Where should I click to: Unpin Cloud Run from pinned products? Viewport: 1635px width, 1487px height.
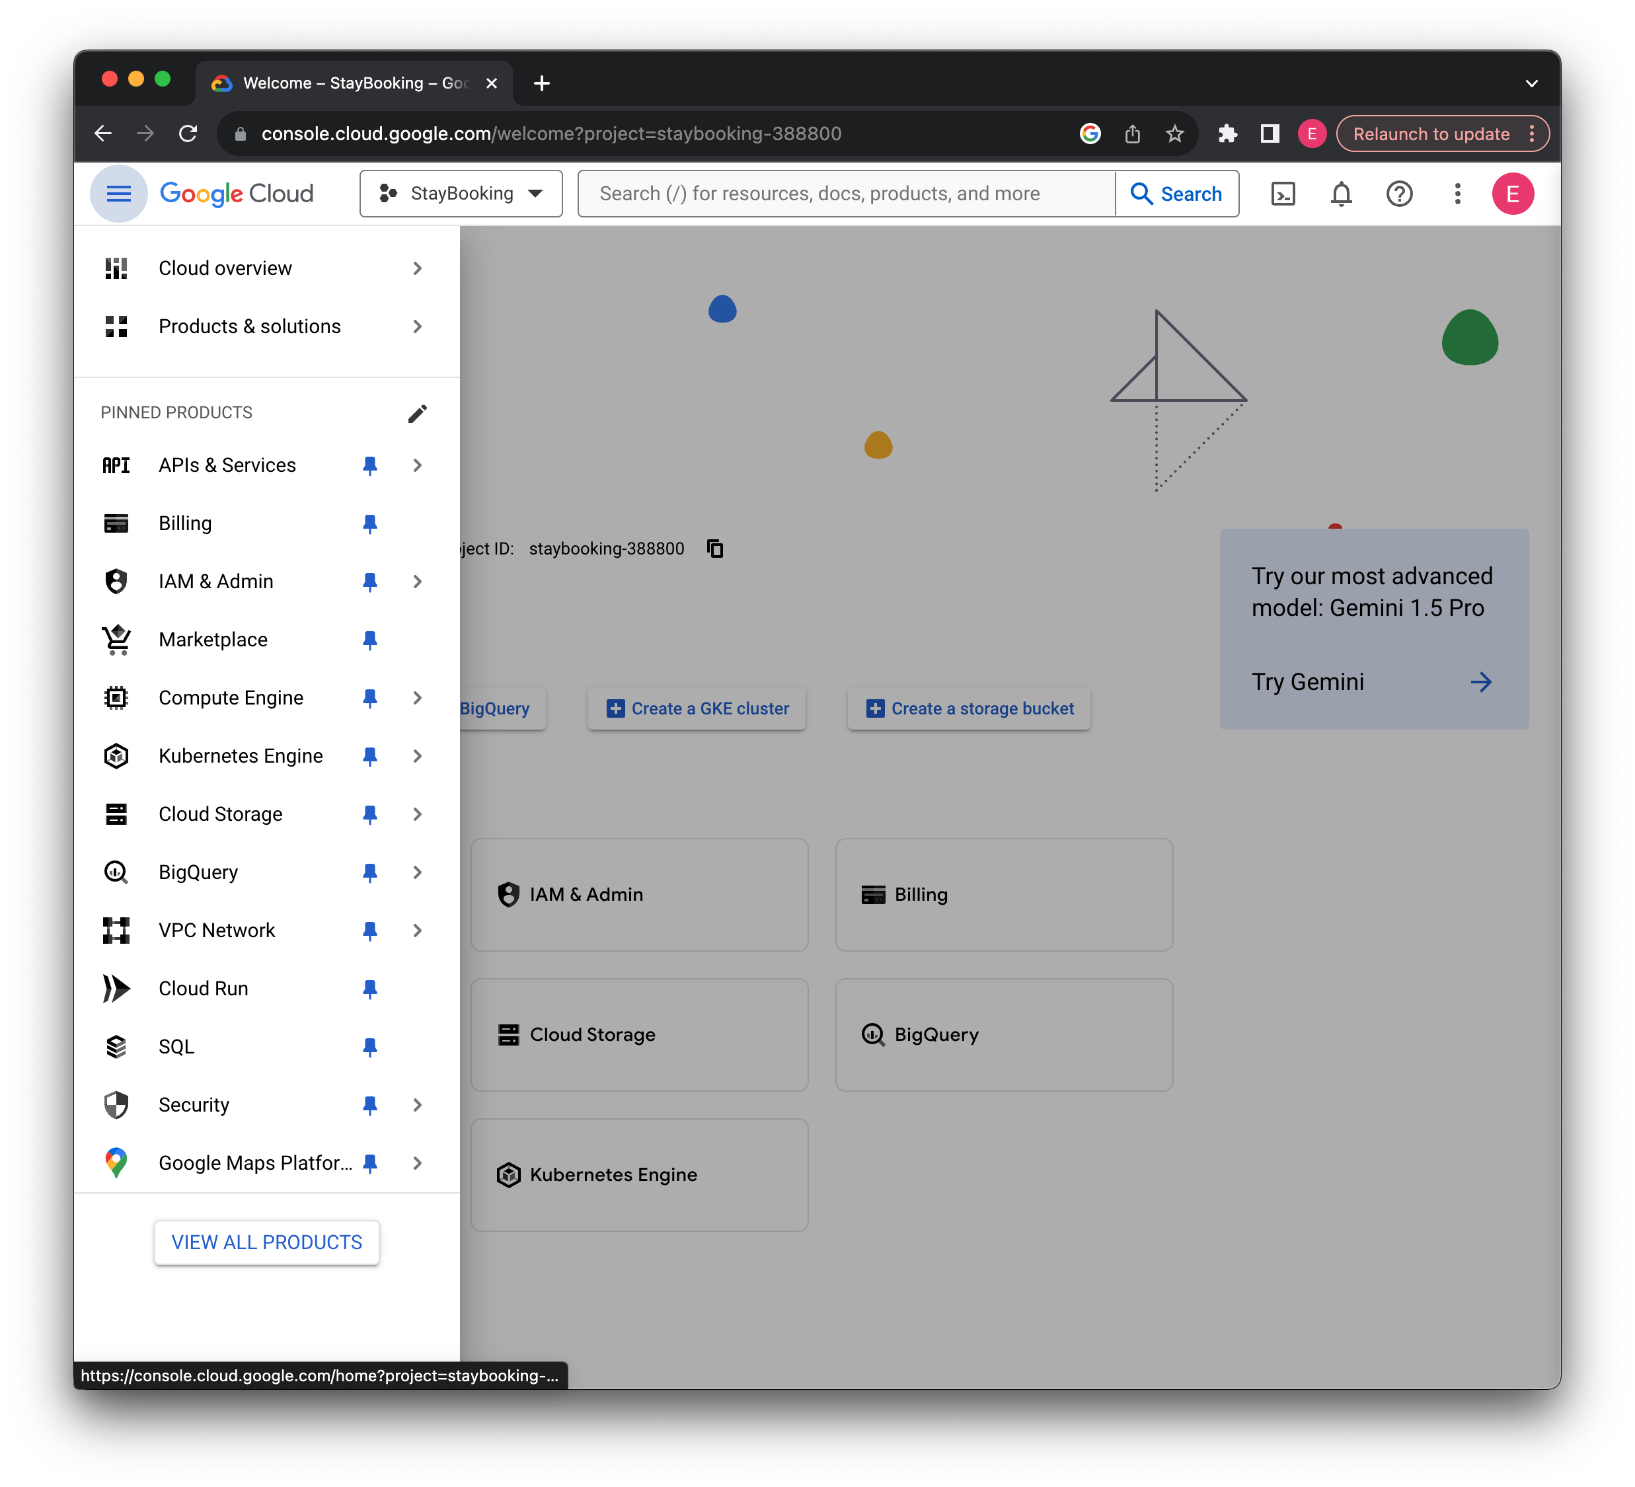coord(370,988)
